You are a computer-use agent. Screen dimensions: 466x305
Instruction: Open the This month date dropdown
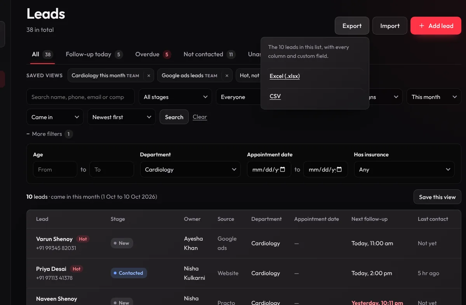coord(434,97)
